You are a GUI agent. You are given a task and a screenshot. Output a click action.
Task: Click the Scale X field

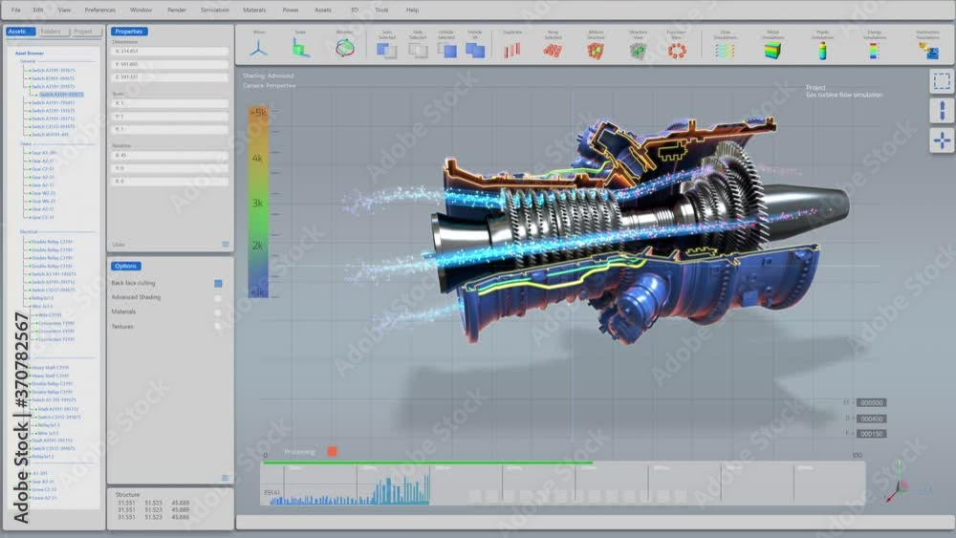(170, 103)
